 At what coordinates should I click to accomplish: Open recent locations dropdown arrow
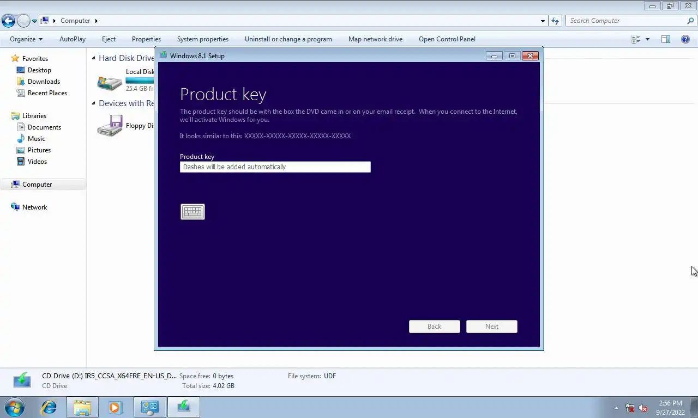coord(34,21)
